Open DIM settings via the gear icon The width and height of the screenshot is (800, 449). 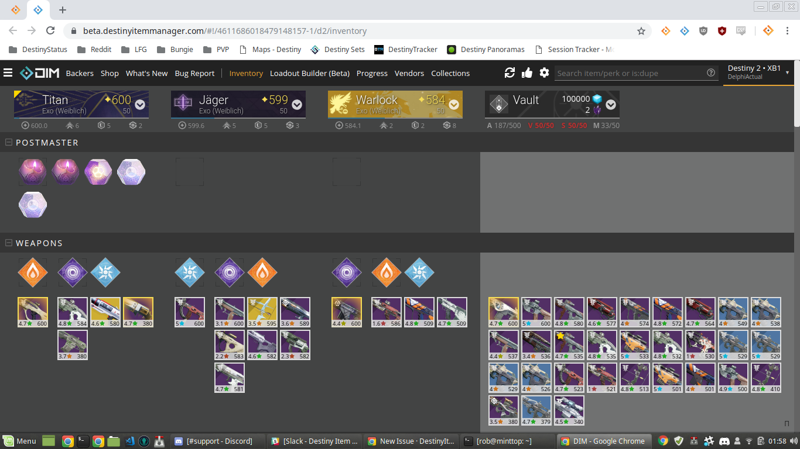point(544,72)
